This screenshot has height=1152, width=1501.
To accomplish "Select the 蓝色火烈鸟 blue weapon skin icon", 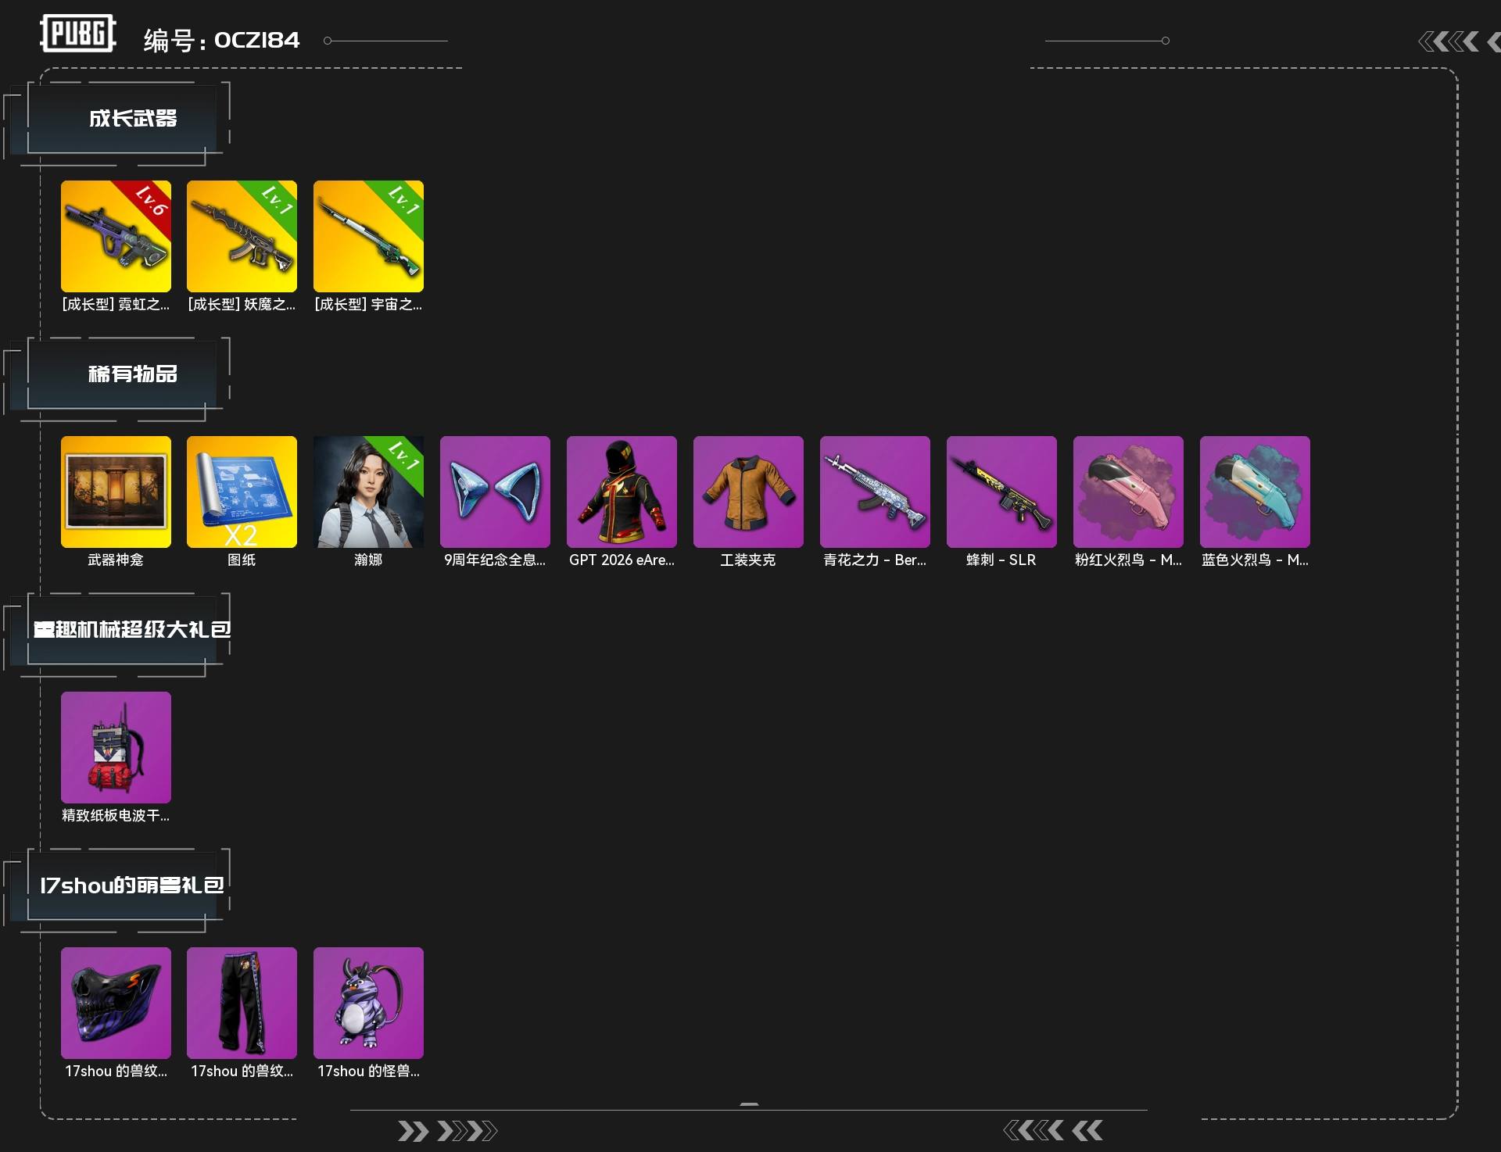I will coord(1255,492).
